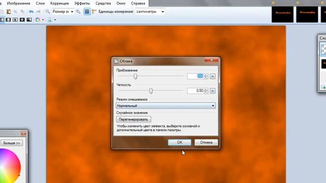Open the Окно menu
326x183 pixels.
coord(121,4)
